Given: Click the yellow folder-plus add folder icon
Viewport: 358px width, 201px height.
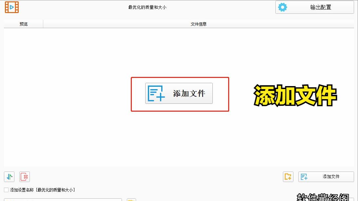Looking at the screenshot, I should 288,177.
